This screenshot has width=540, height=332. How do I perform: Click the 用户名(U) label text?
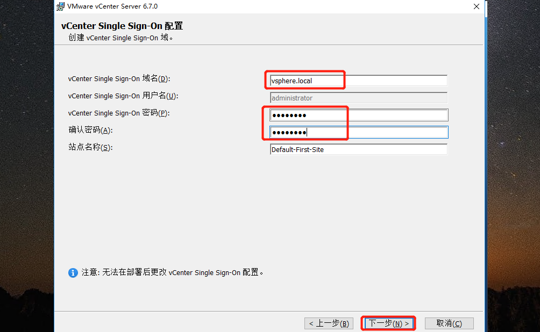point(123,96)
